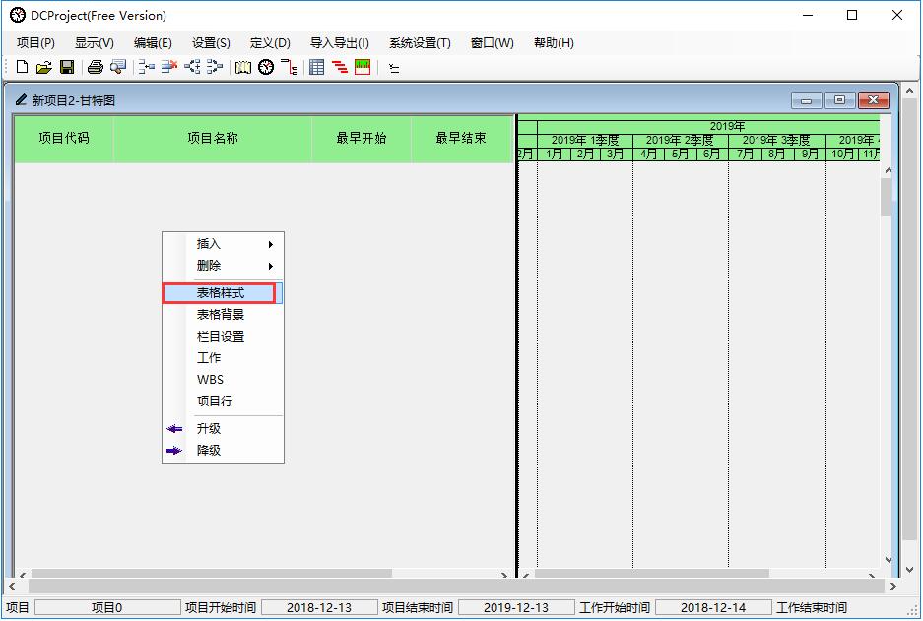Open print preview
This screenshot has height=621, width=923.
118,66
